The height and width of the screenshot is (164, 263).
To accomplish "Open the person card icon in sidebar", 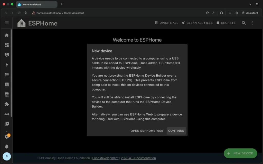I will pyautogui.click(x=7, y=55).
